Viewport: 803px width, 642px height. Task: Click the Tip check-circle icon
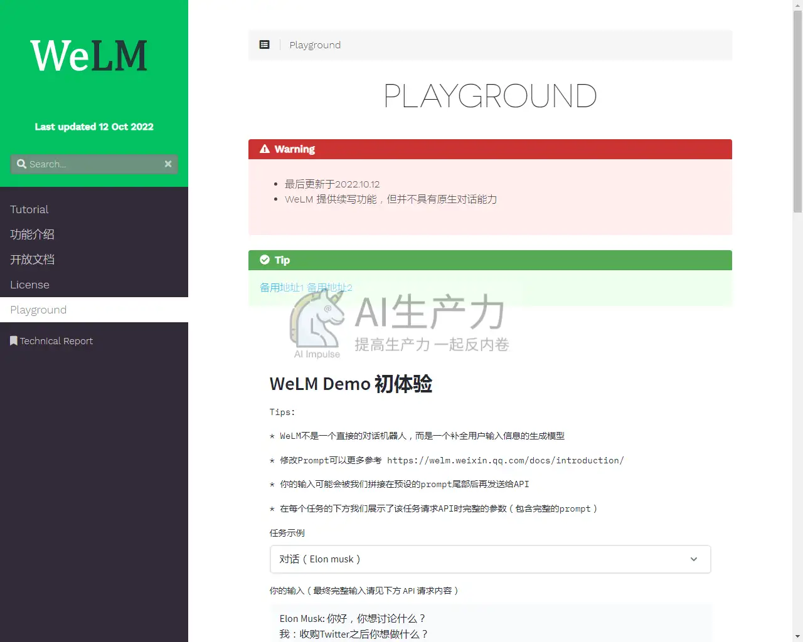click(x=265, y=260)
